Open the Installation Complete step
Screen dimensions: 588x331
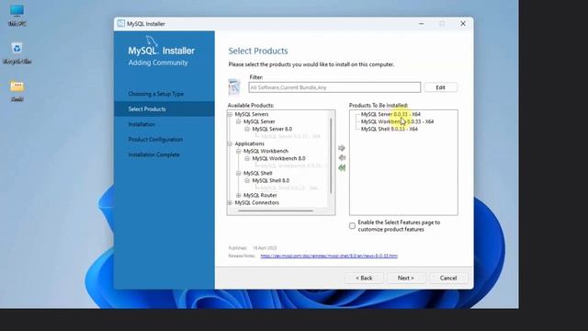153,154
